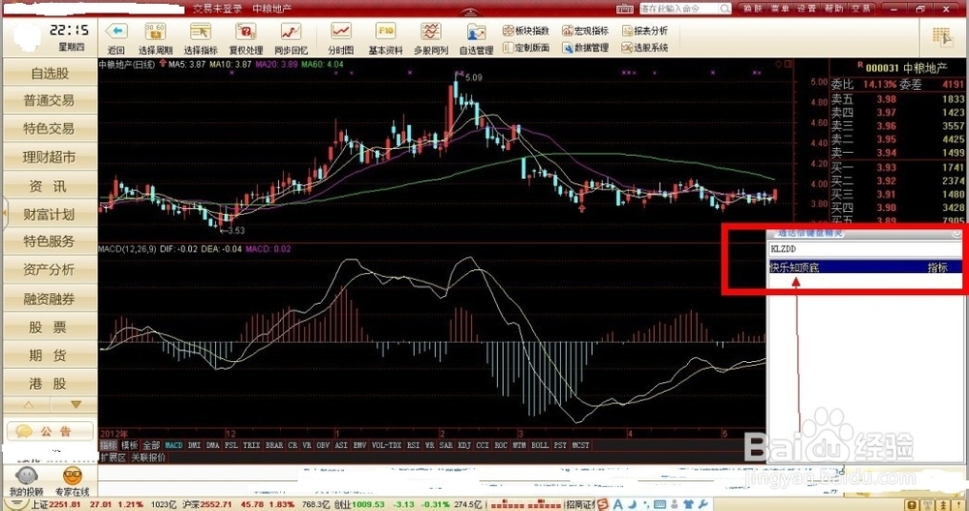Switch to DMI indicator tab

194,445
